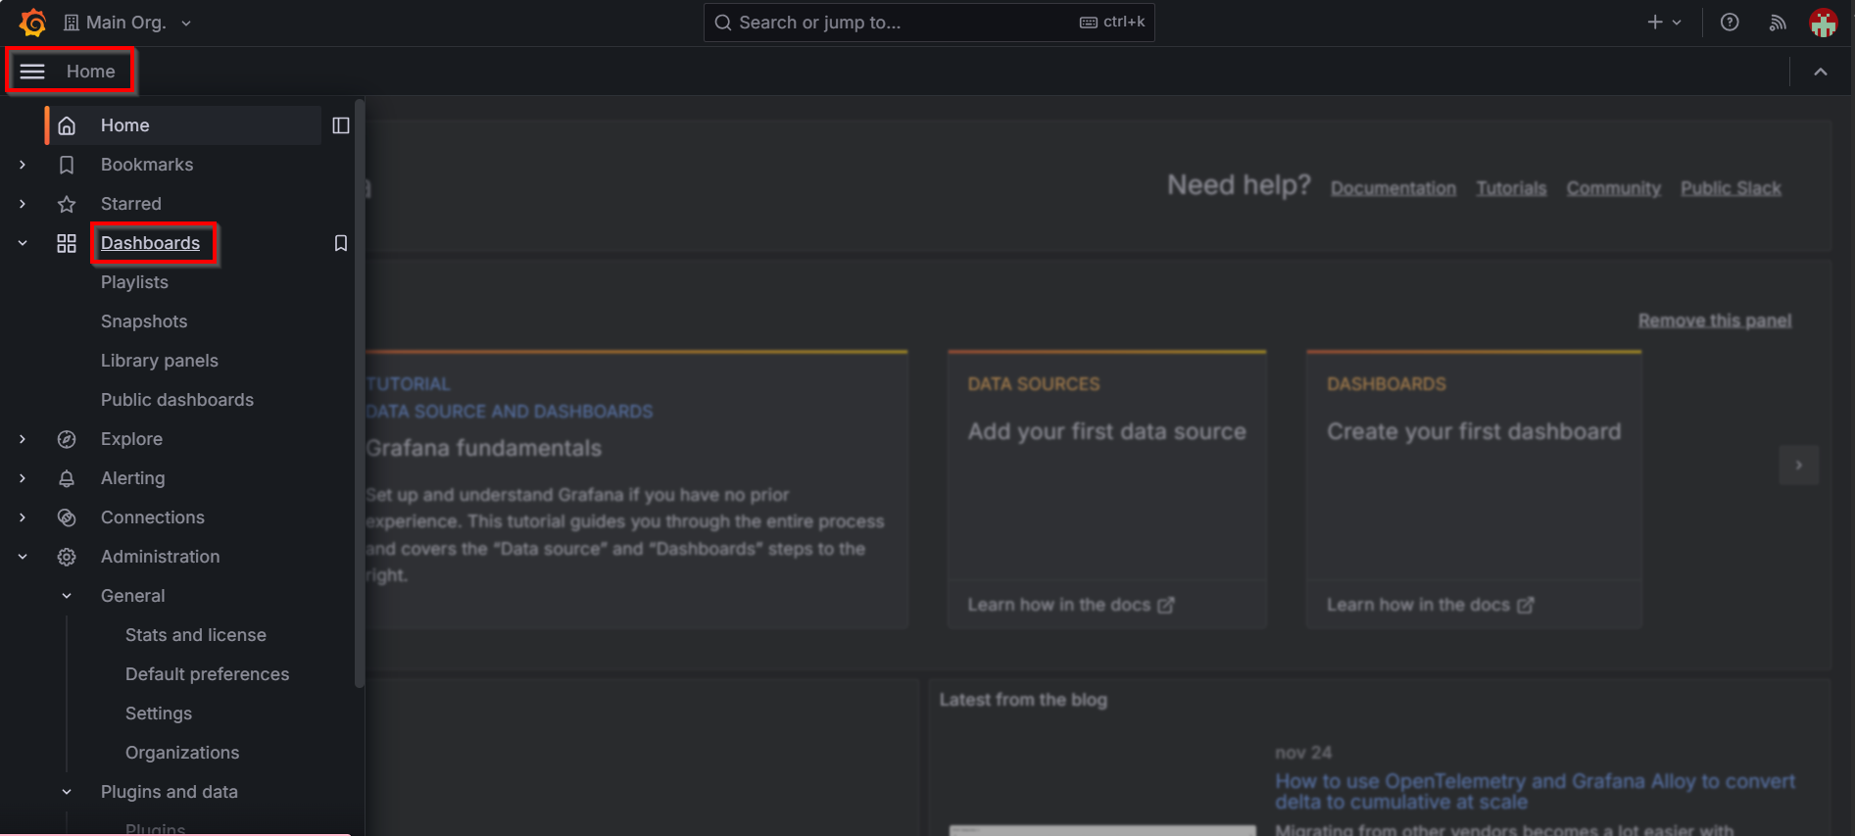This screenshot has height=836, width=1855.
Task: Click the Administration gear icon
Action: point(67,557)
